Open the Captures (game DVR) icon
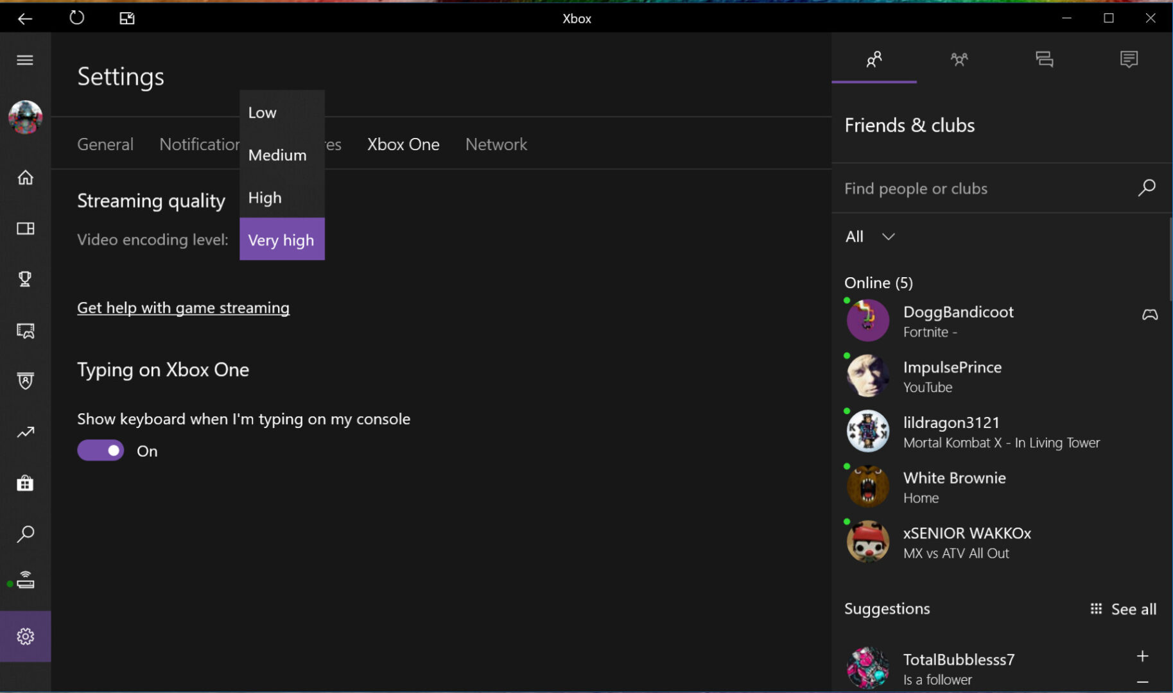Screen dimensions: 1173x693 (25, 330)
